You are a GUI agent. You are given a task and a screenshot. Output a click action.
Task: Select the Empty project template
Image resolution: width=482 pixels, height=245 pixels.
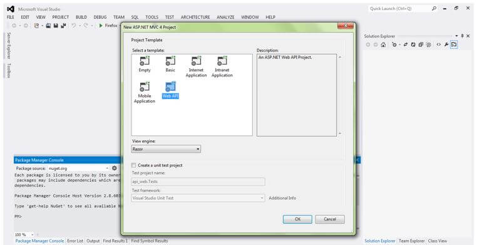point(145,65)
